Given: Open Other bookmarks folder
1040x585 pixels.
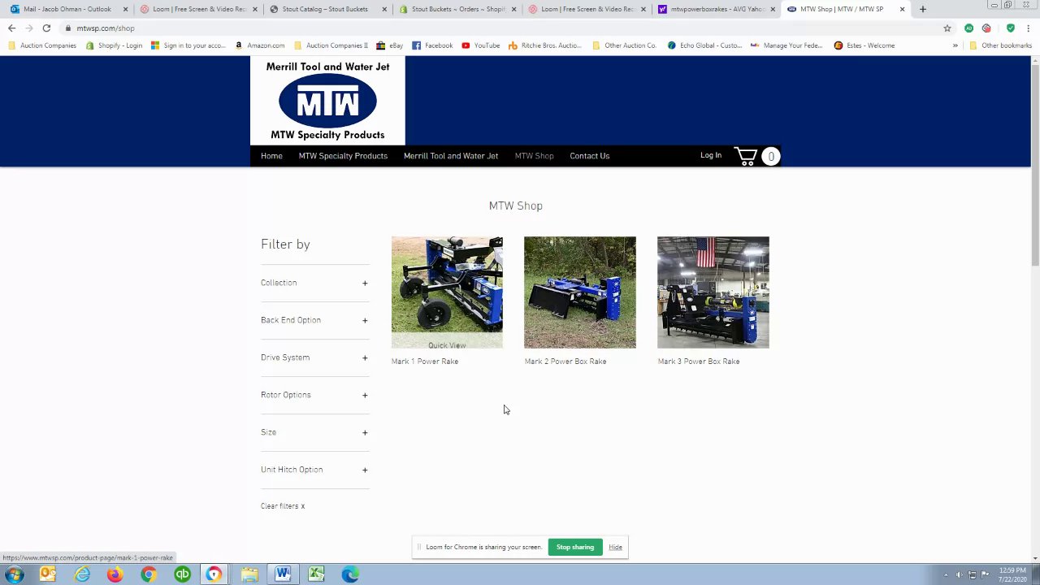Looking at the screenshot, I should 1000,45.
